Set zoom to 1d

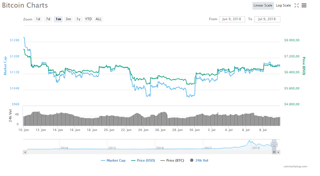(38, 19)
